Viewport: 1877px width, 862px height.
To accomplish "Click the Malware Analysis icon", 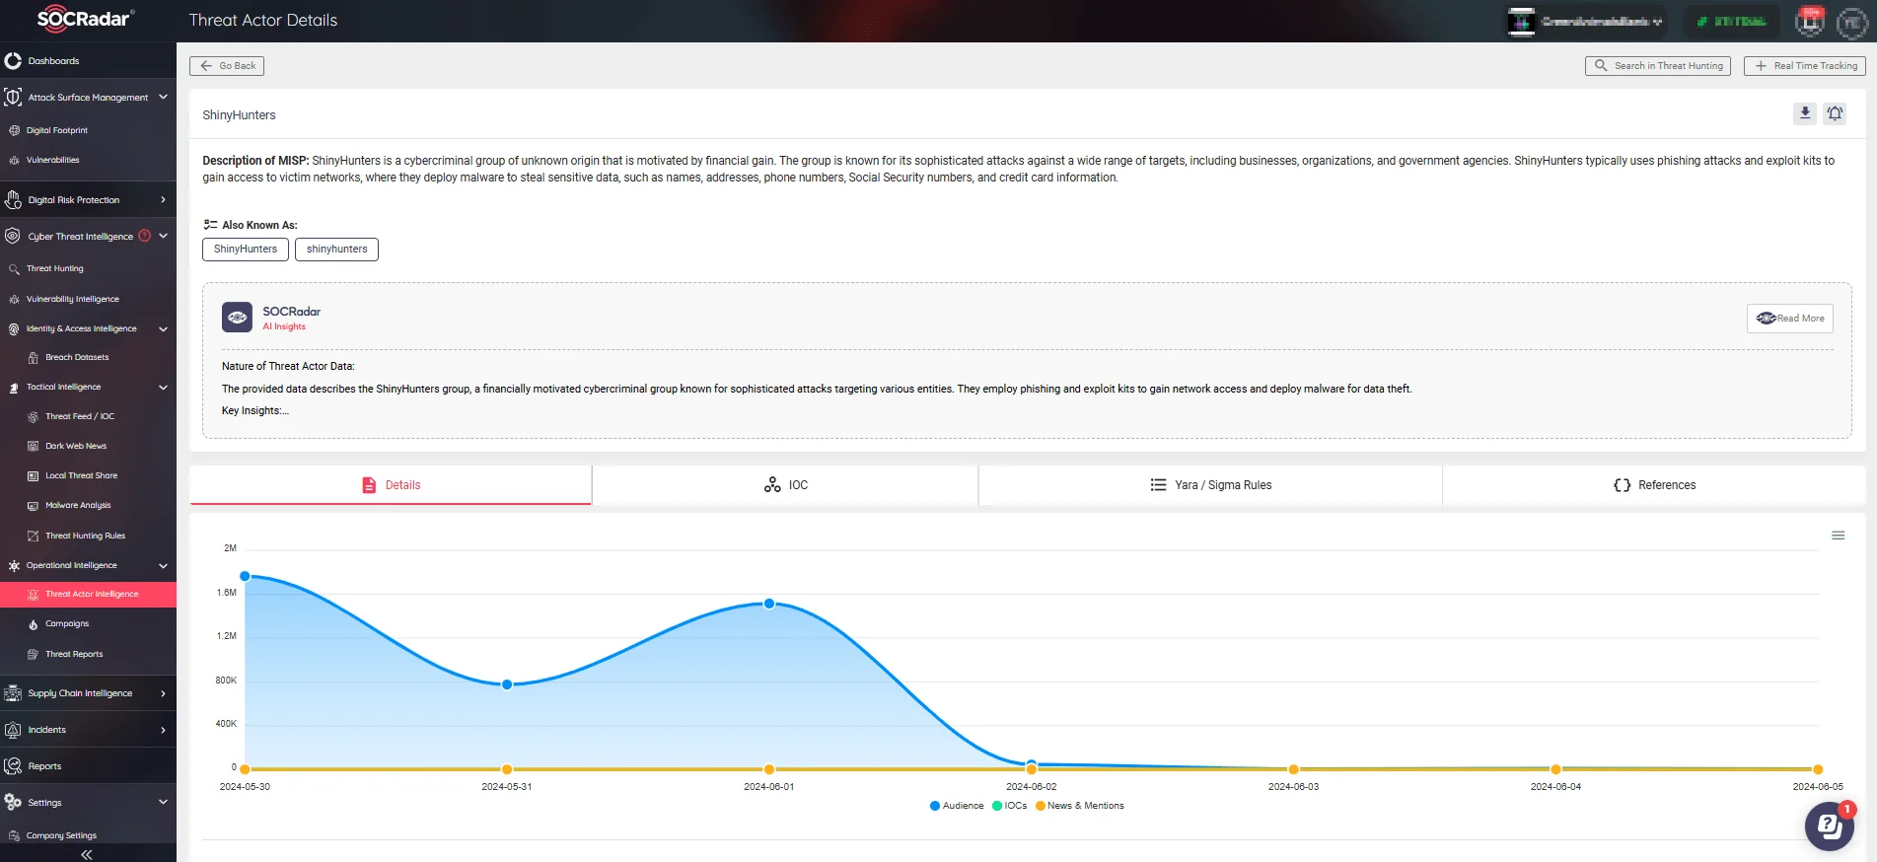I will coord(33,505).
